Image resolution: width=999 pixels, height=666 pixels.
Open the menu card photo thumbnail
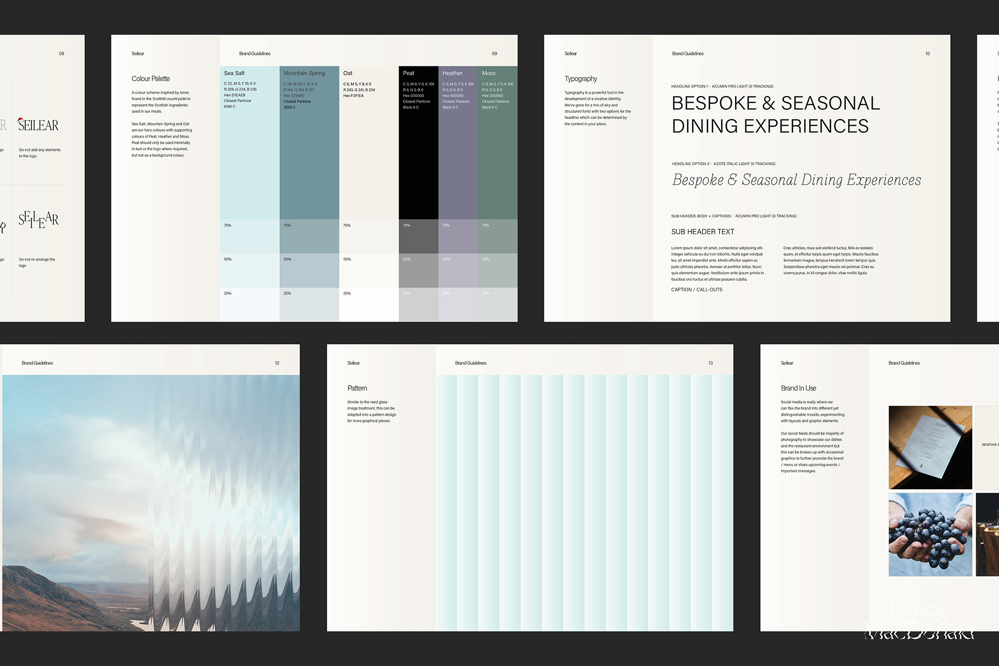click(x=930, y=447)
